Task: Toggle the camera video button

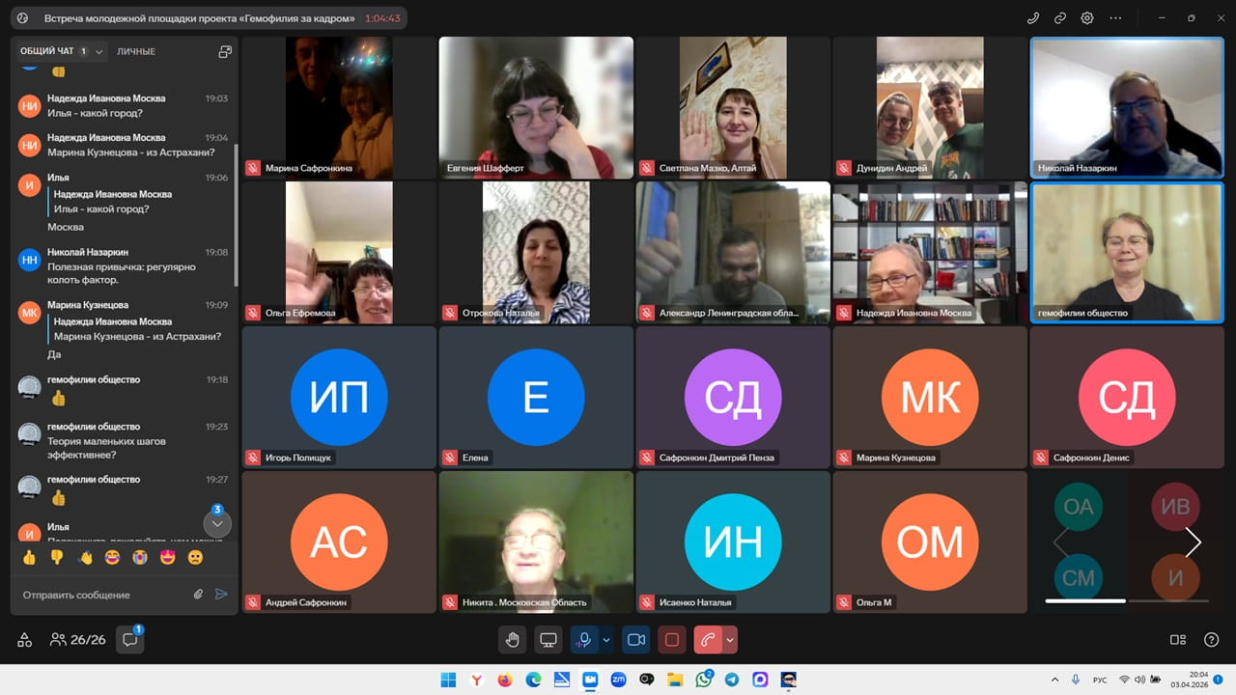Action: point(635,639)
